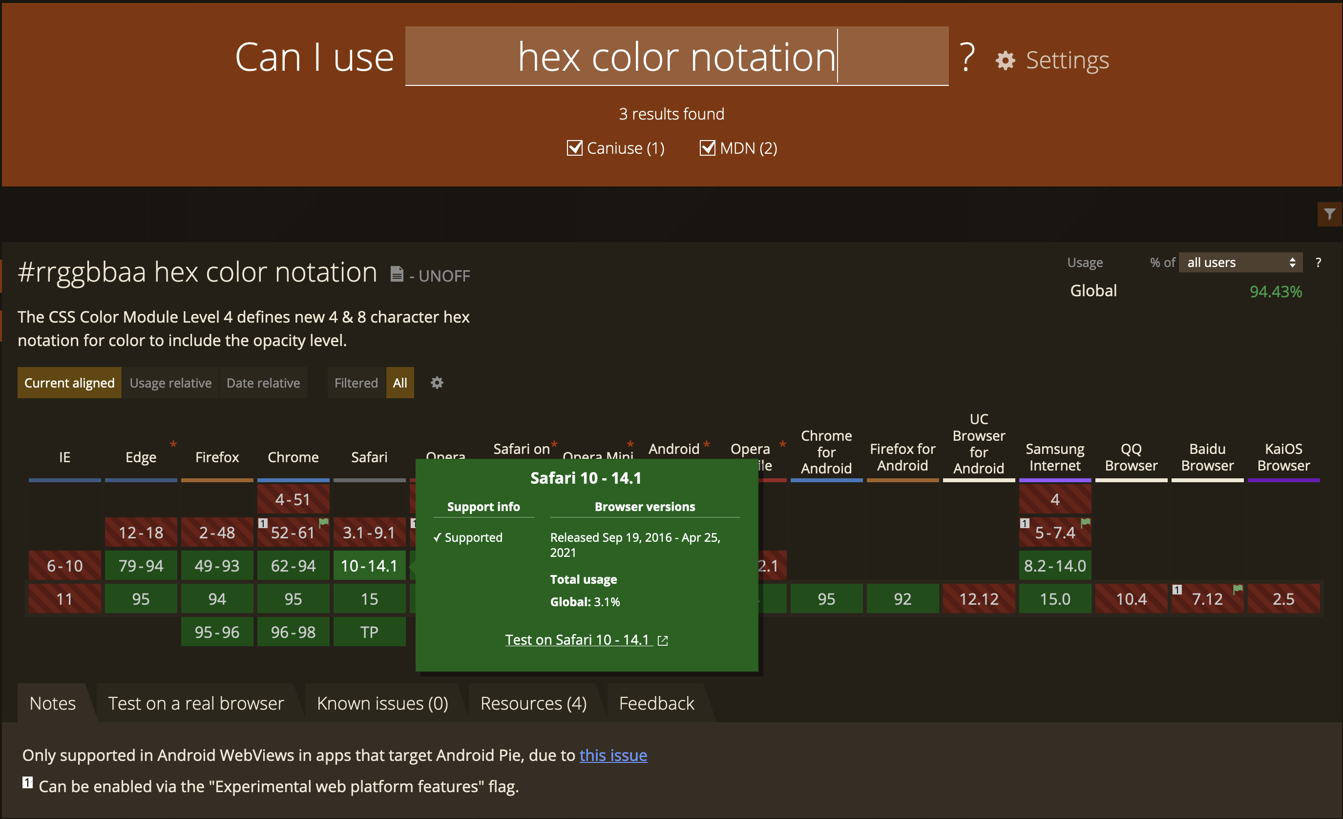Select All browsers option
Viewport: 1343px width, 819px height.
coord(400,383)
